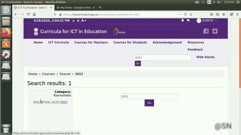Screen dimensions: 241x135
Task: Open Ubuntu dash from the launcher
Action: 6,10
